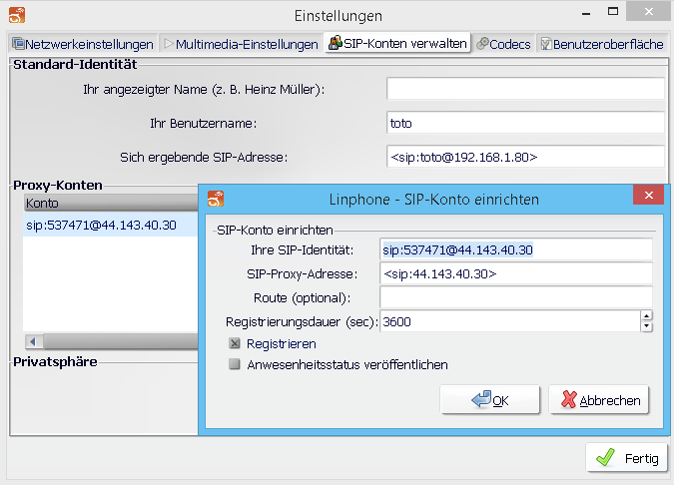Minimize the Einstellungen window
Viewport: 674px width, 485px height.
585,12
